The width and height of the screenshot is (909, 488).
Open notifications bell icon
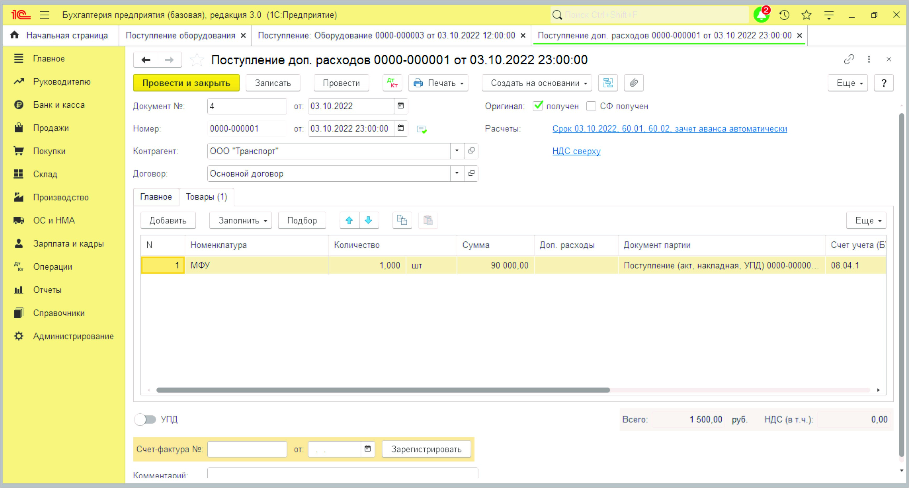pyautogui.click(x=761, y=15)
